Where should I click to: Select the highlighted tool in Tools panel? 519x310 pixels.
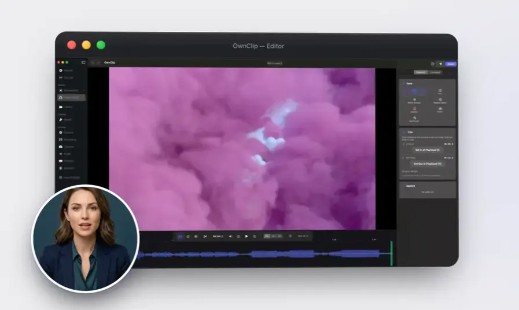pyautogui.click(x=414, y=91)
